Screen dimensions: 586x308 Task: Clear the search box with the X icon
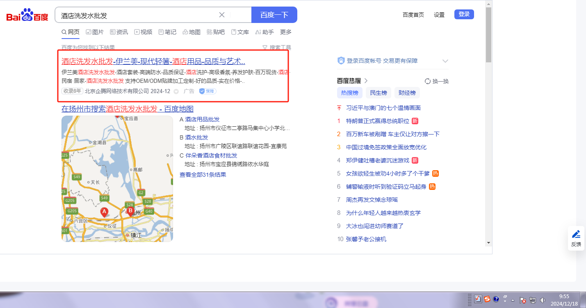coord(222,15)
